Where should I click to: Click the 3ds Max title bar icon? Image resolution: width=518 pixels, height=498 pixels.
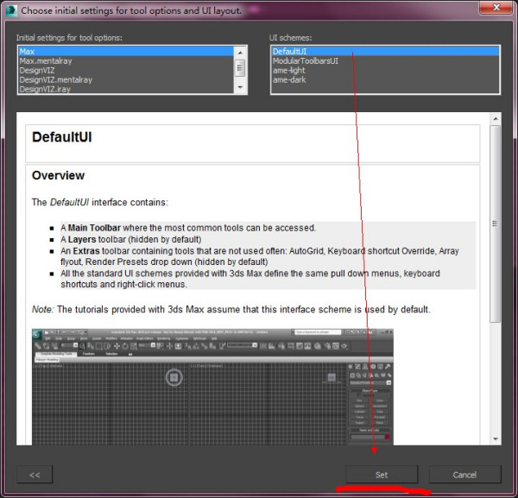point(11,10)
